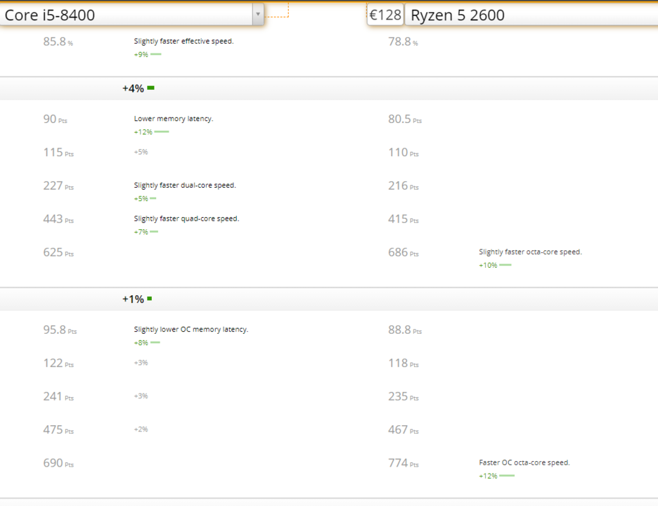Click "Lower memory latency." text
The height and width of the screenshot is (506, 658).
point(174,119)
